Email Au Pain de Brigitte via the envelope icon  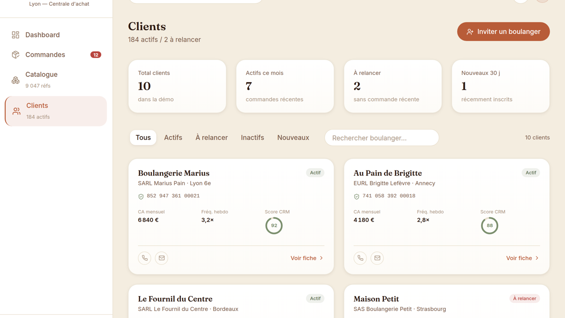tap(377, 258)
